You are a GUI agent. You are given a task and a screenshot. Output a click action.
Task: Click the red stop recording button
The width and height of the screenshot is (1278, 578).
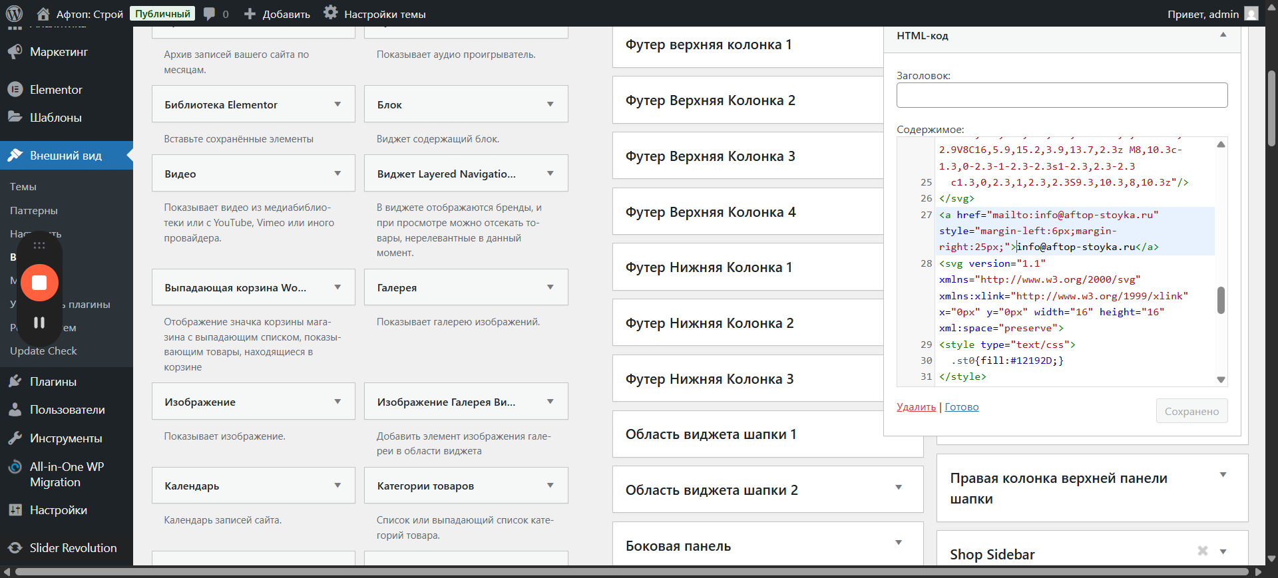click(39, 283)
